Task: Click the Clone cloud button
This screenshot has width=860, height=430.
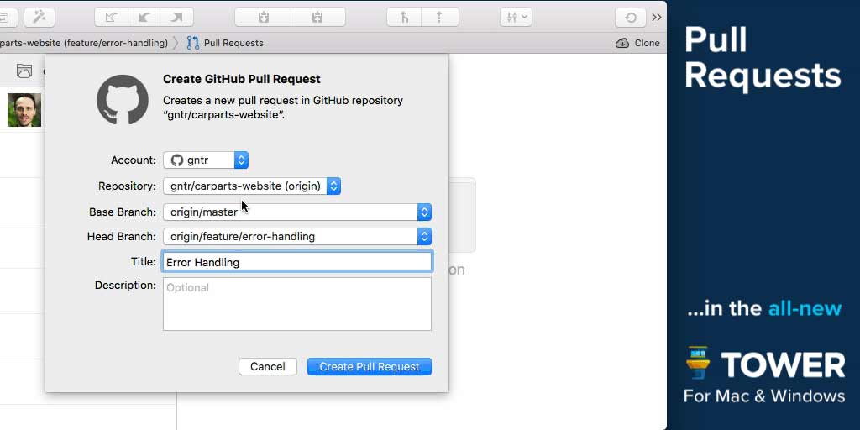Action: click(638, 43)
